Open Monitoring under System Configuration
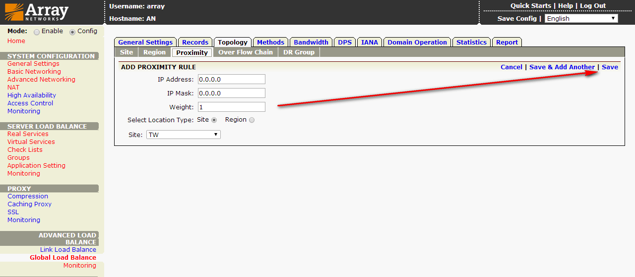The width and height of the screenshot is (635, 277). (x=24, y=111)
